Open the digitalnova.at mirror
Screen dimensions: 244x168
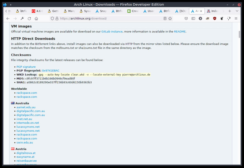pyautogui.click(x=26, y=153)
